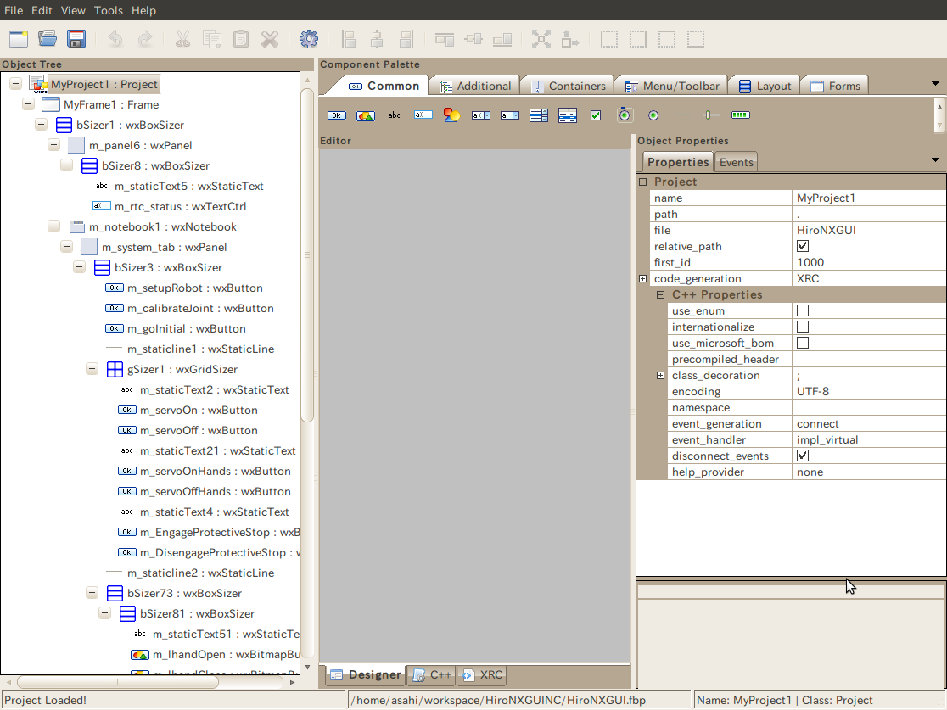
Task: Collapse the C++ Properties section
Action: click(661, 295)
